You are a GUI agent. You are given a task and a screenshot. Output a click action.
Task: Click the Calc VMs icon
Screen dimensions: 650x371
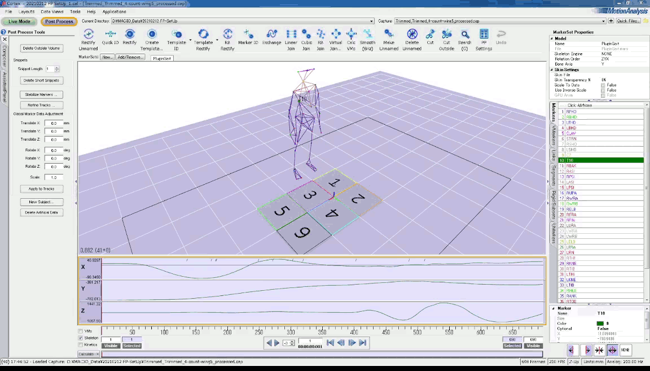(351, 34)
